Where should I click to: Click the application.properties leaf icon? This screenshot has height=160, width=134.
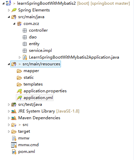(x=19, y=91)
